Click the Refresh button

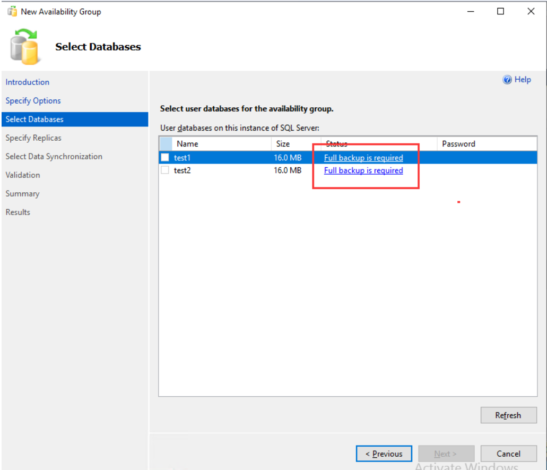508,415
